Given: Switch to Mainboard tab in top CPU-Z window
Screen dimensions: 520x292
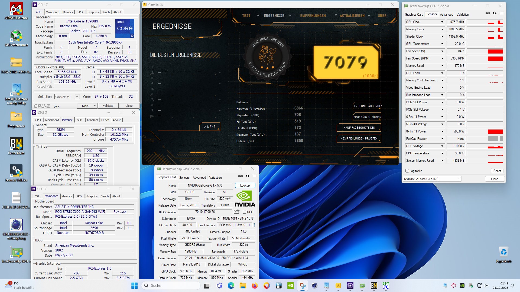Looking at the screenshot, I should (x=53, y=12).
